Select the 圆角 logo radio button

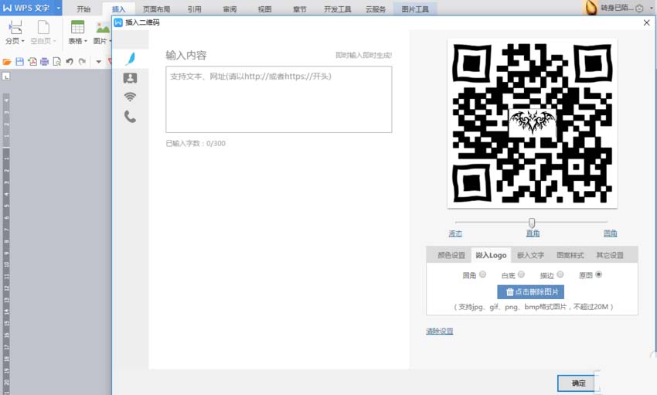(482, 274)
